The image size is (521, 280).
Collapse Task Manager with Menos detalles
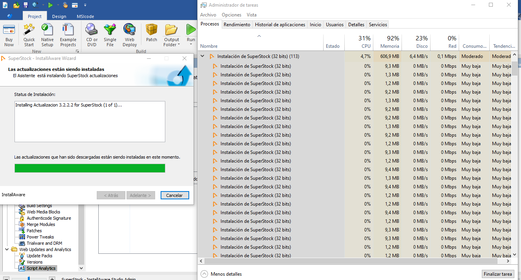(221, 274)
